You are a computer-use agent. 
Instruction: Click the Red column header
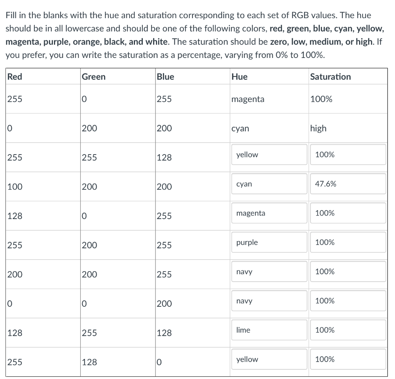[x=15, y=76]
